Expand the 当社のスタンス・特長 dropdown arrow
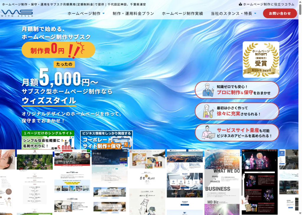The height and width of the screenshot is (215, 302). tap(255, 14)
